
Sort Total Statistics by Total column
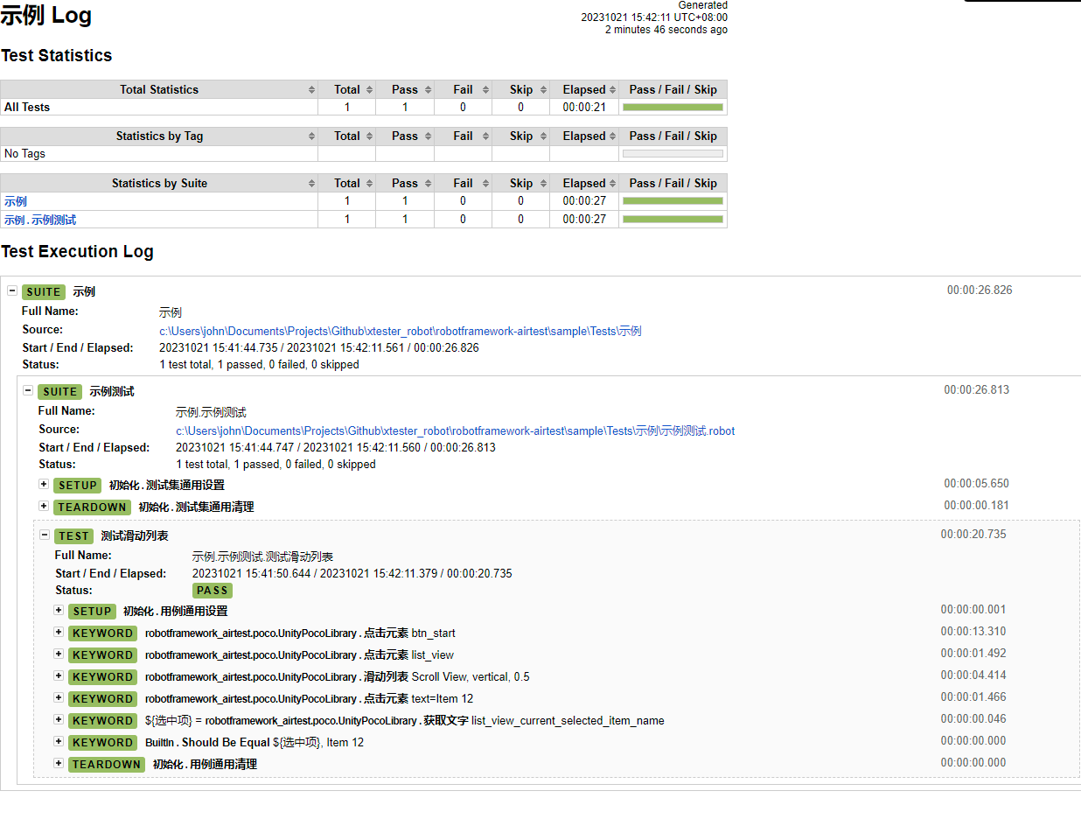coord(347,89)
